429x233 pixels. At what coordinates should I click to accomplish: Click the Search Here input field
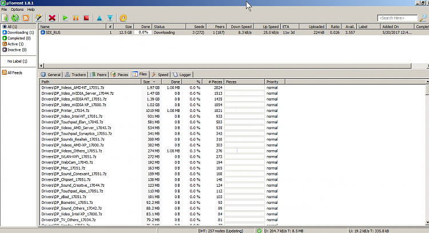[398, 18]
